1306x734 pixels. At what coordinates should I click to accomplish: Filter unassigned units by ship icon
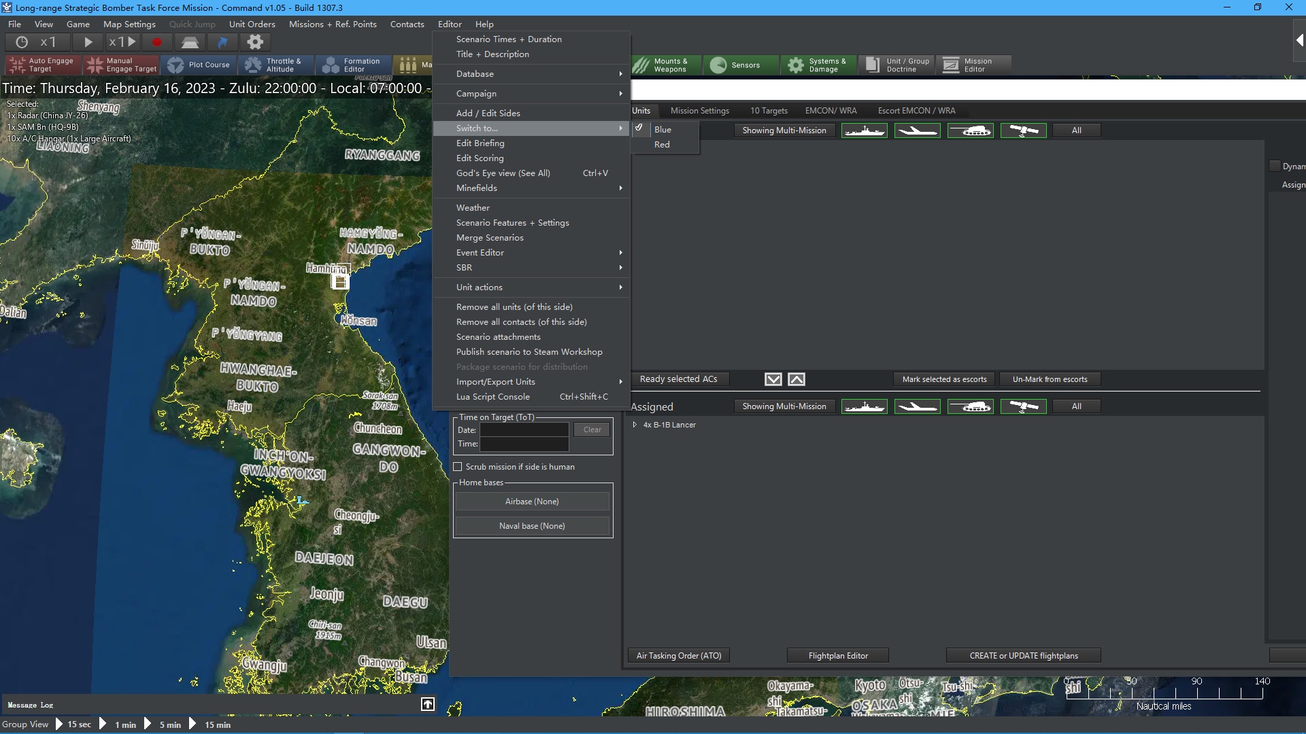pos(864,130)
